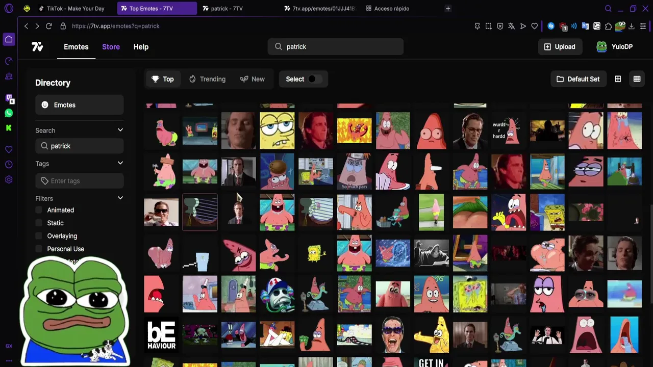Open a new browser tab
Screen dimensions: 653x367
[x=448, y=9]
